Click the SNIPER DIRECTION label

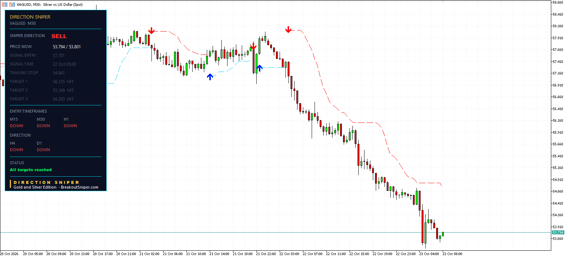pos(27,36)
